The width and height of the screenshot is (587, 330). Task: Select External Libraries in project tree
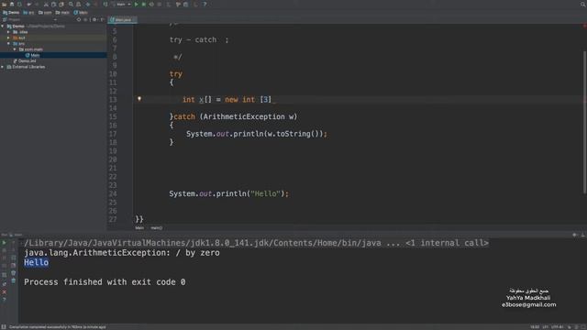[x=26, y=67]
